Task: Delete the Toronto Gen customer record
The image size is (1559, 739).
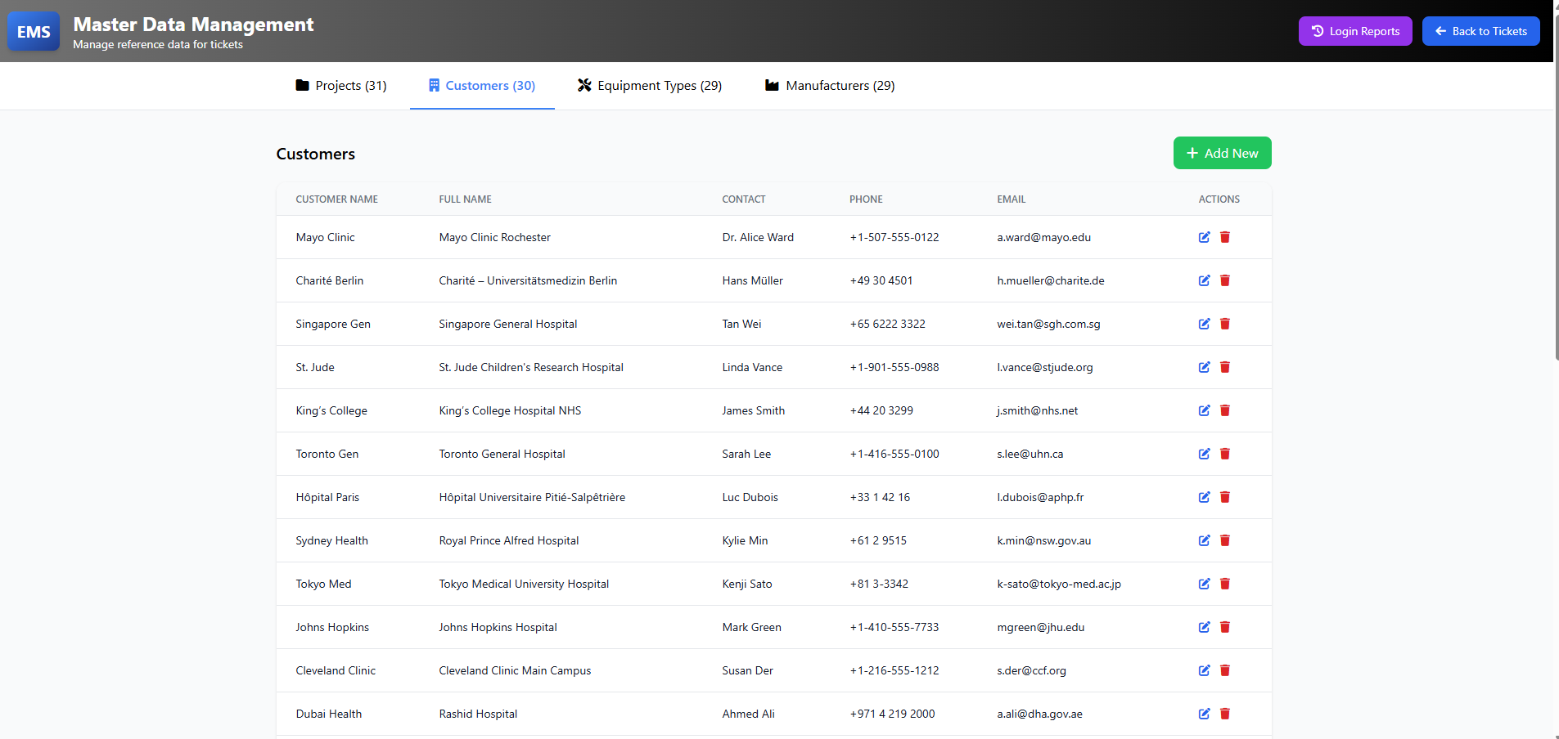Action: [x=1224, y=454]
